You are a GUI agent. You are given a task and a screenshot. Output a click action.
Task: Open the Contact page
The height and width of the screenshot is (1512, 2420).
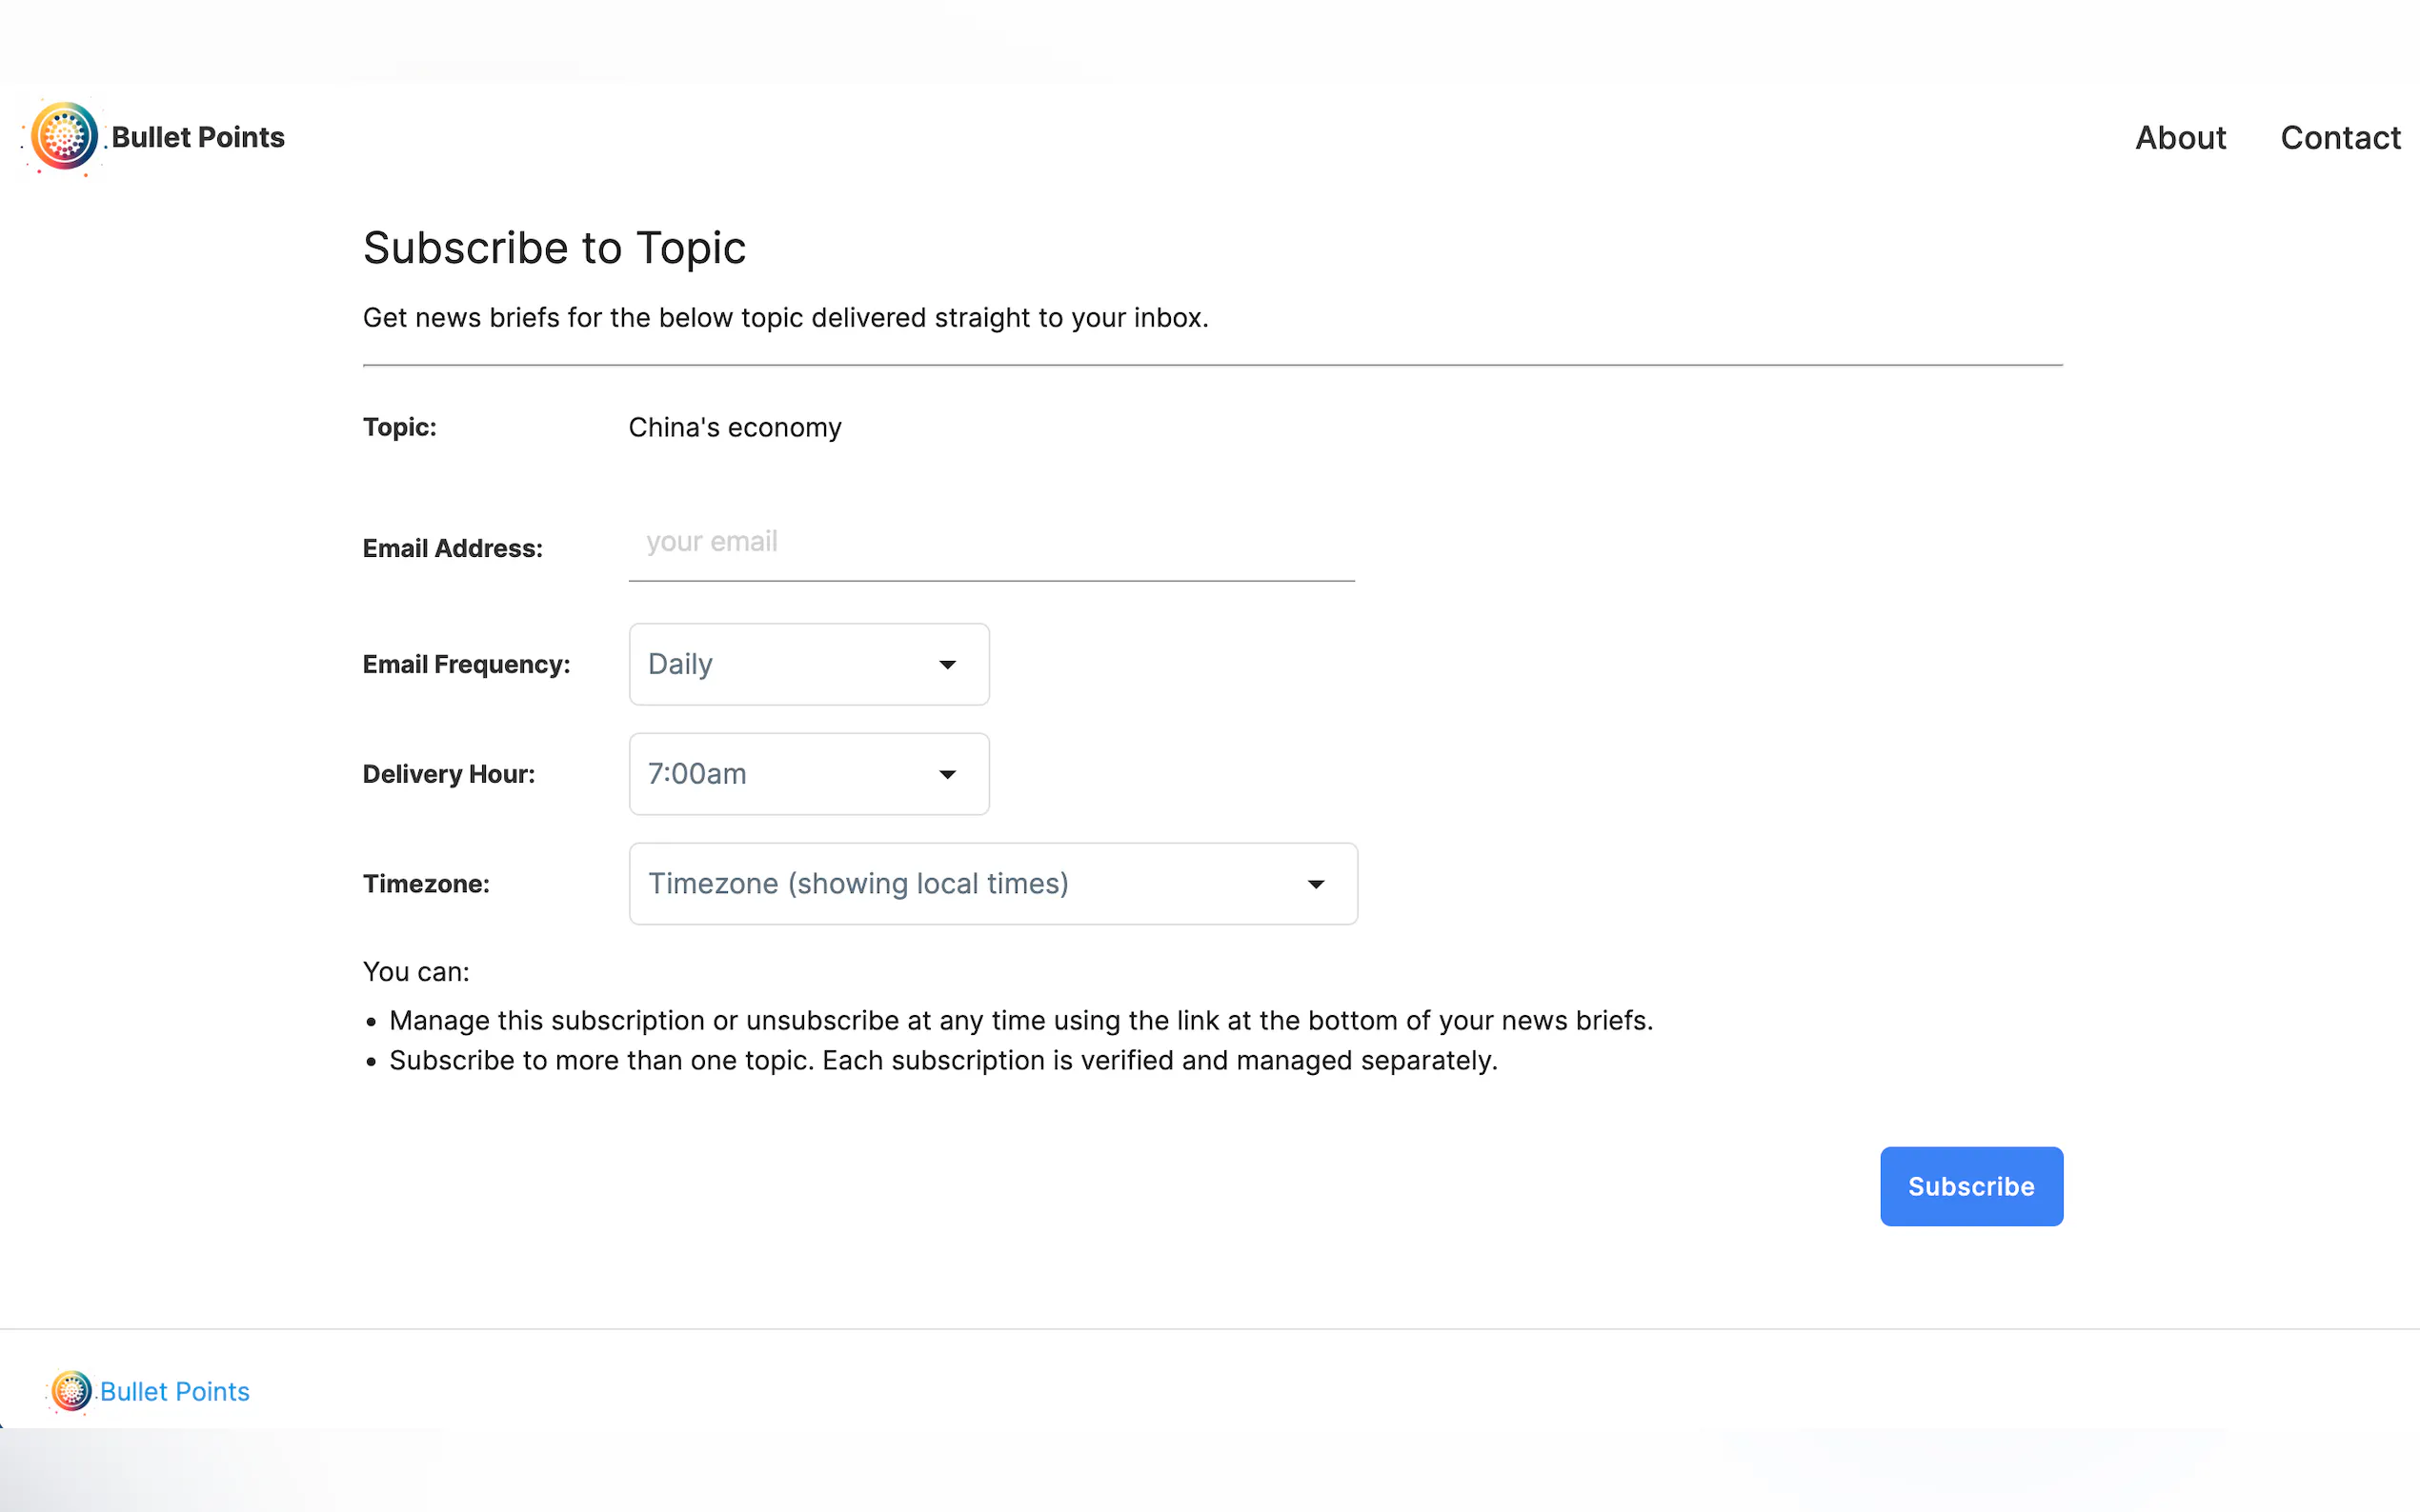coord(2339,137)
